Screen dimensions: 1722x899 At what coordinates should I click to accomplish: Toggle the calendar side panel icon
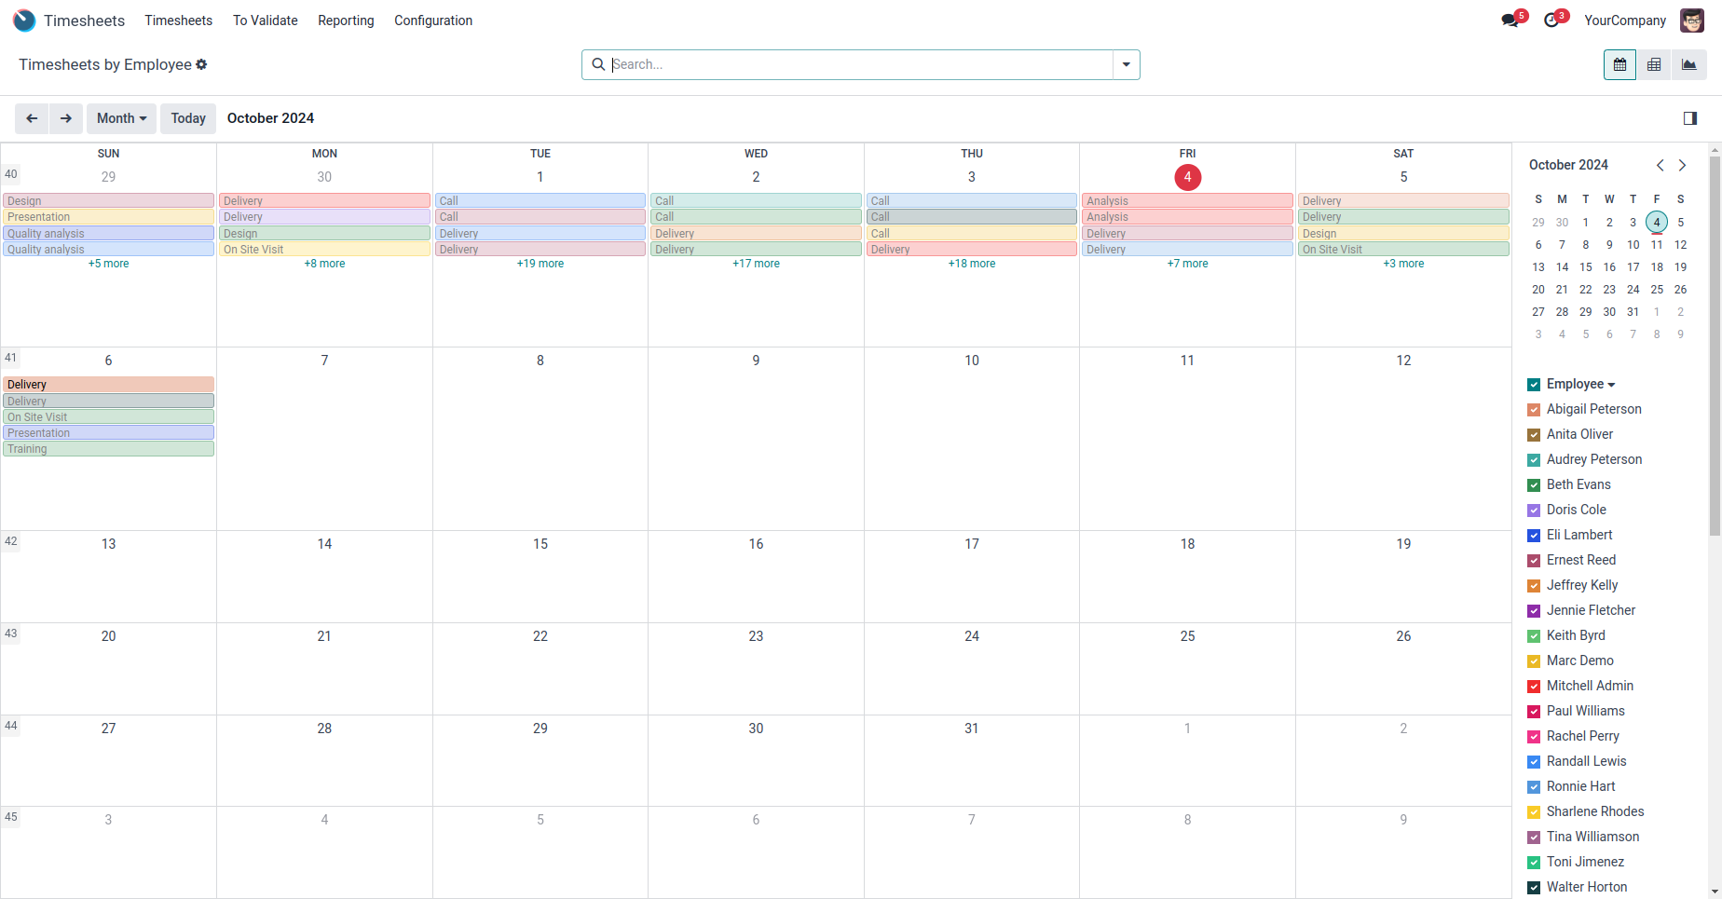tap(1690, 118)
